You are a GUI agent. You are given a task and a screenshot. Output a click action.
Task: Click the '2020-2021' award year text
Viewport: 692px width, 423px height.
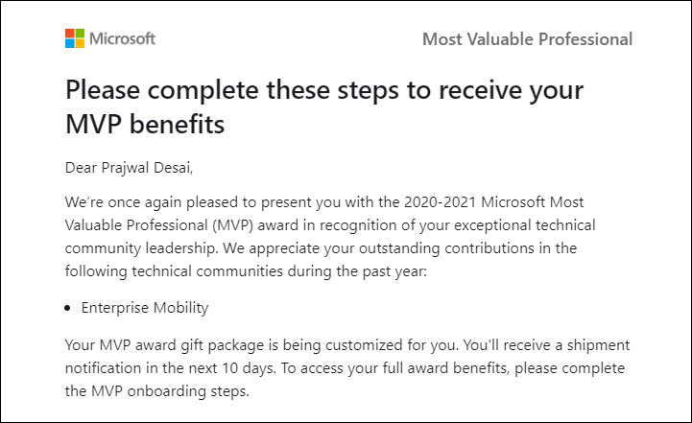click(440, 202)
